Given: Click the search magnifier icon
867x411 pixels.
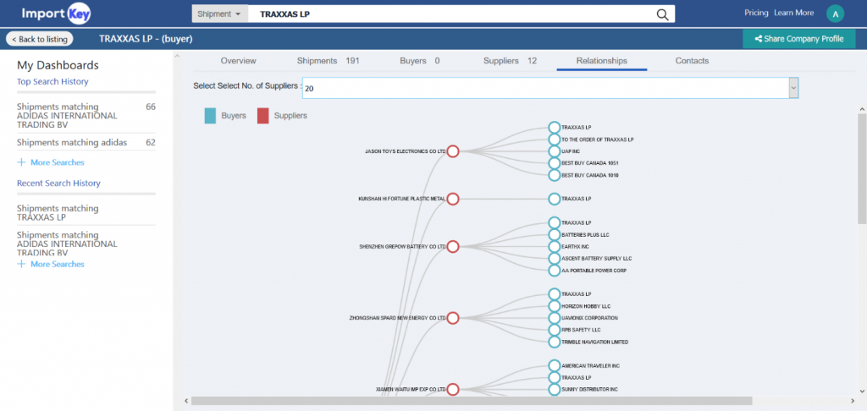Looking at the screenshot, I should click(662, 14).
